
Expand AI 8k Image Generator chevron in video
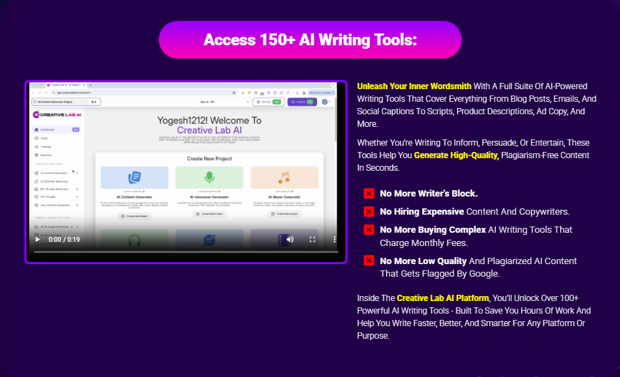[x=77, y=226]
